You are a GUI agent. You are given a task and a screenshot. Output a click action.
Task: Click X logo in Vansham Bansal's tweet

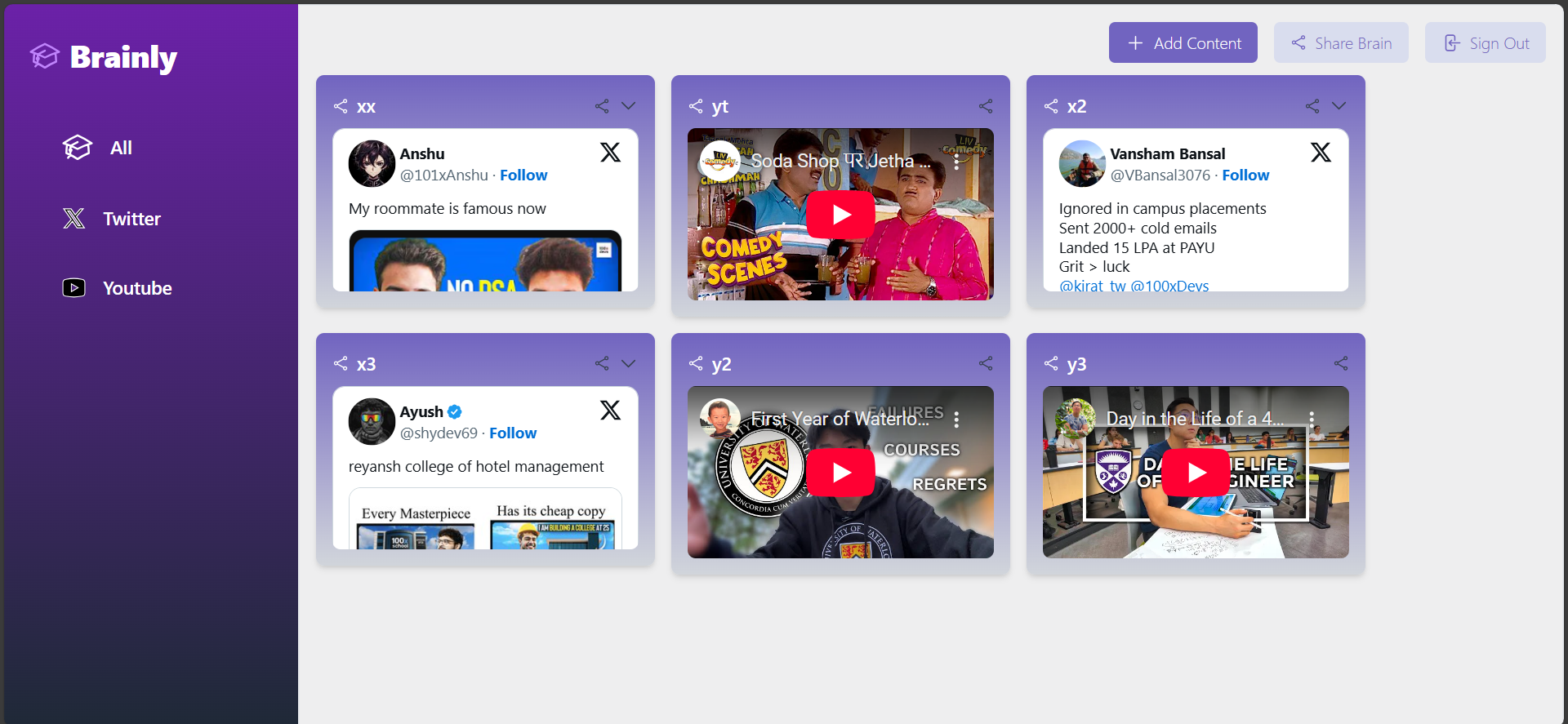tap(1321, 153)
